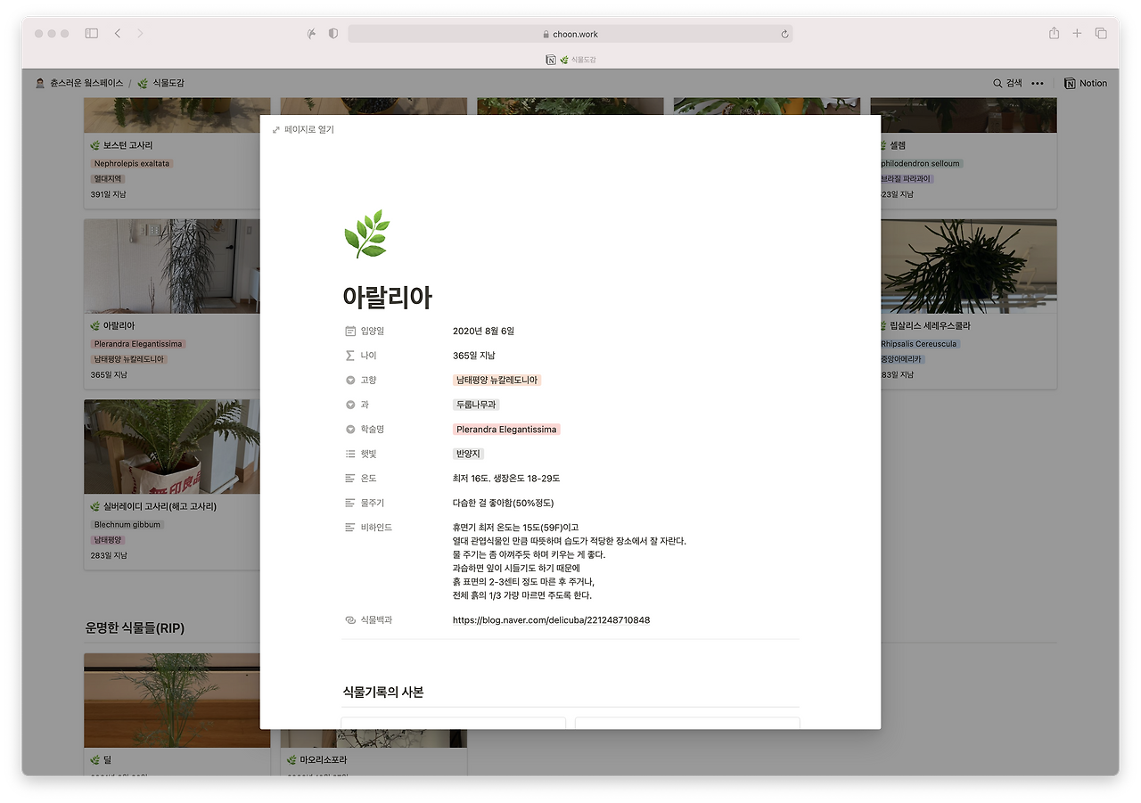Click the 283일 지남 text on the 실버레이디 card

pos(109,555)
